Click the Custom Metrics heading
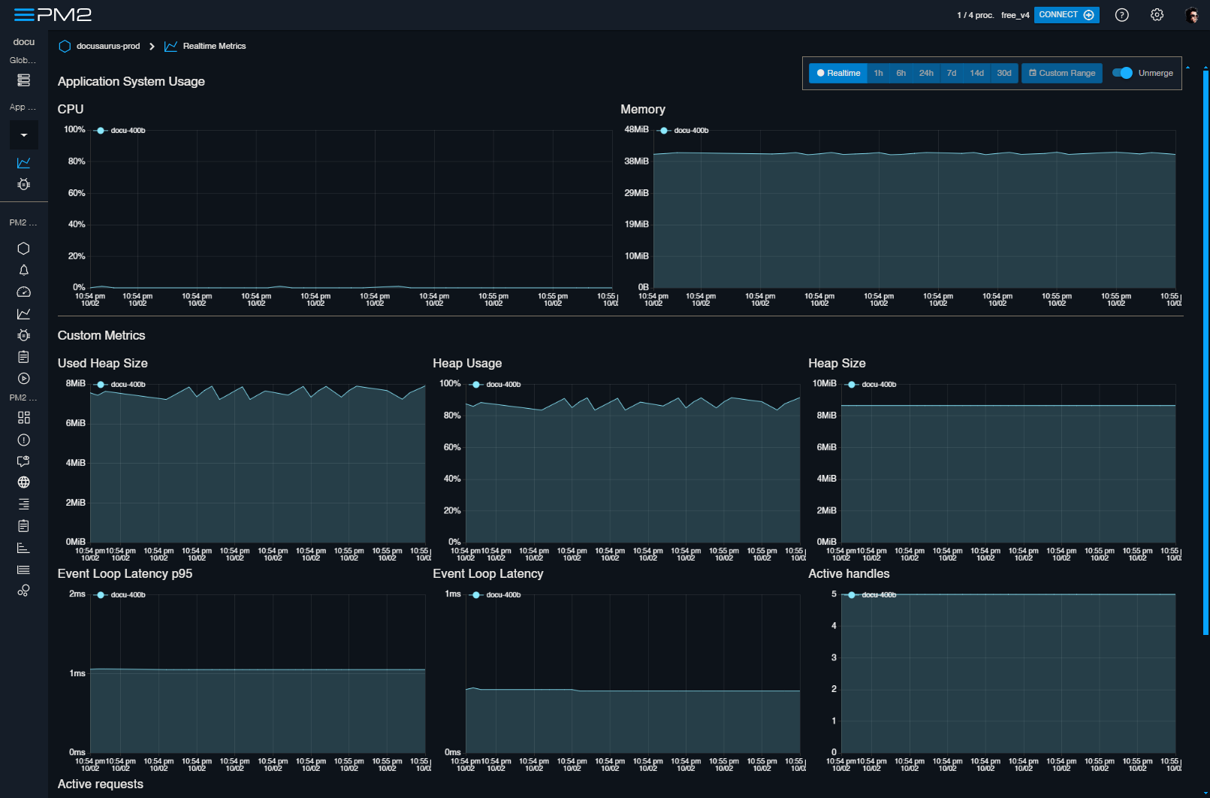This screenshot has height=798, width=1210. [101, 335]
